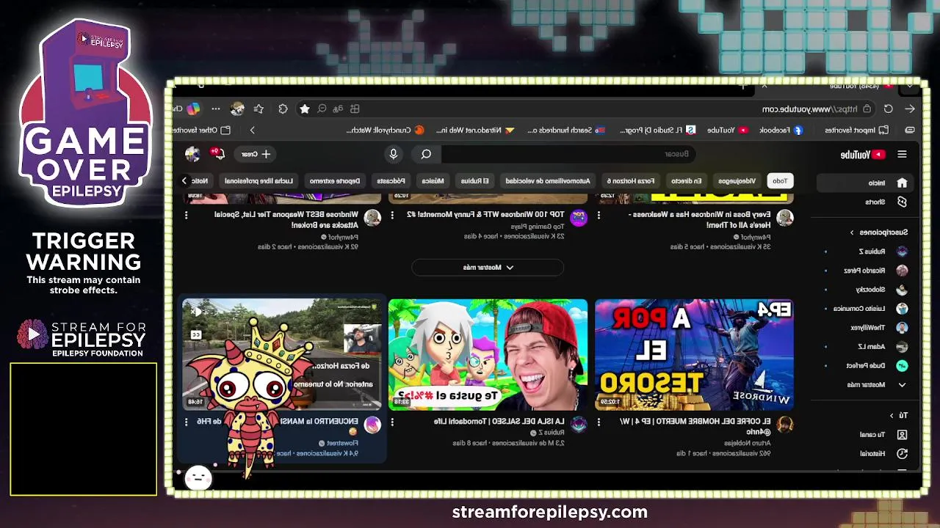
Task: Click the voice search microphone icon
Action: pyautogui.click(x=394, y=154)
